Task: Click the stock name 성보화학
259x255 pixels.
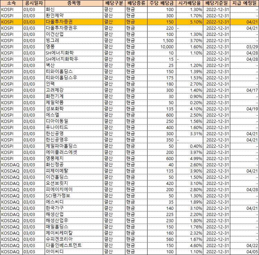Action: (55, 109)
